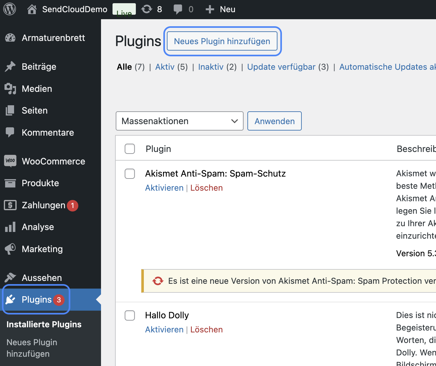Viewport: 436px width, 366px height.
Task: Filter plugins by Aktiv (5)
Action: point(172,67)
